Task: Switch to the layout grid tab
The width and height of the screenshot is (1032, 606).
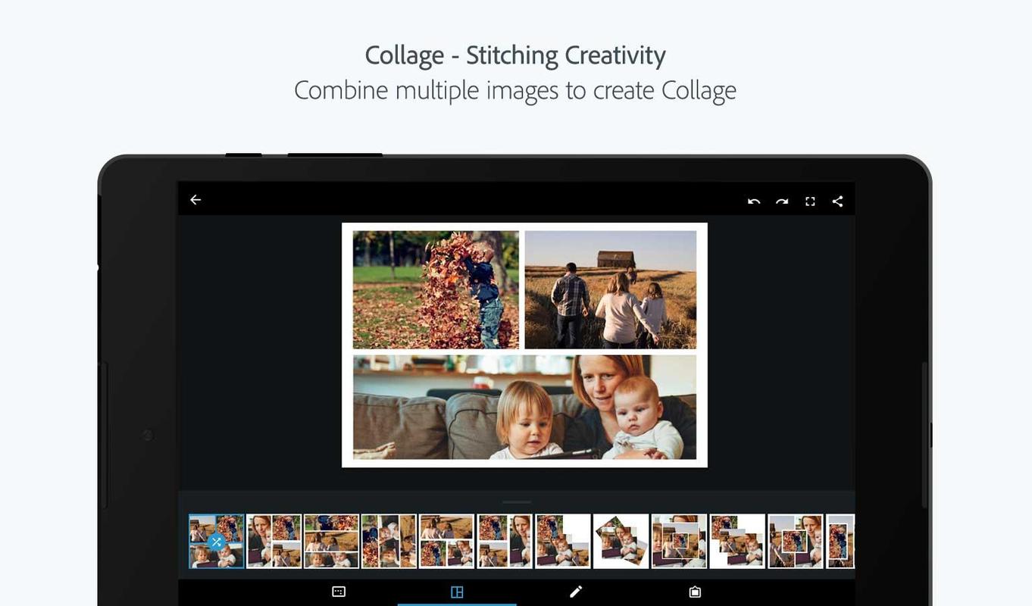Action: click(x=457, y=592)
